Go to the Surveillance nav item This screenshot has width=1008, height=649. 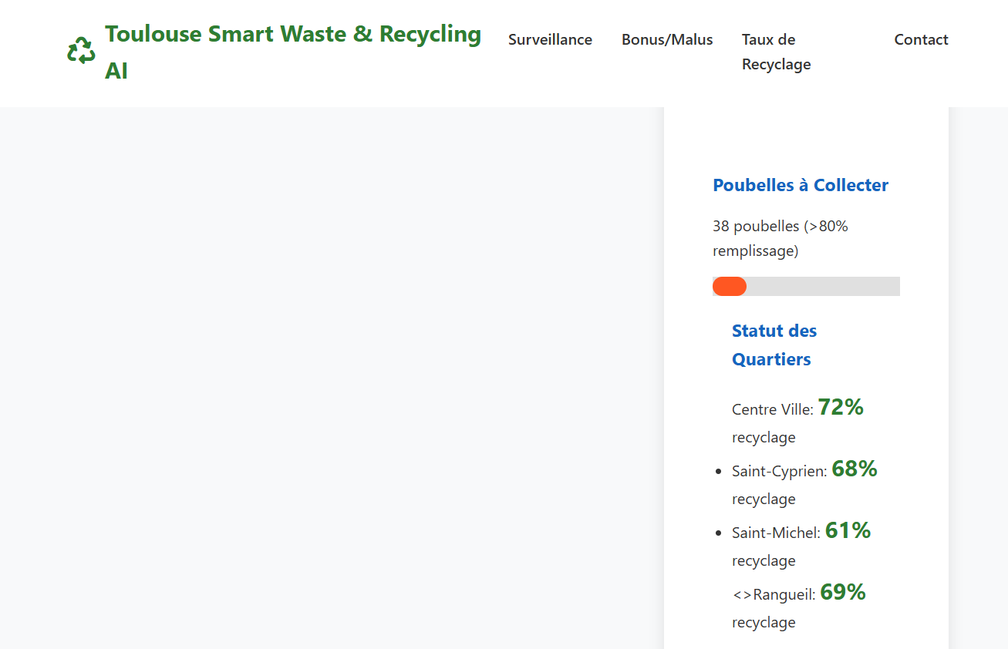550,39
